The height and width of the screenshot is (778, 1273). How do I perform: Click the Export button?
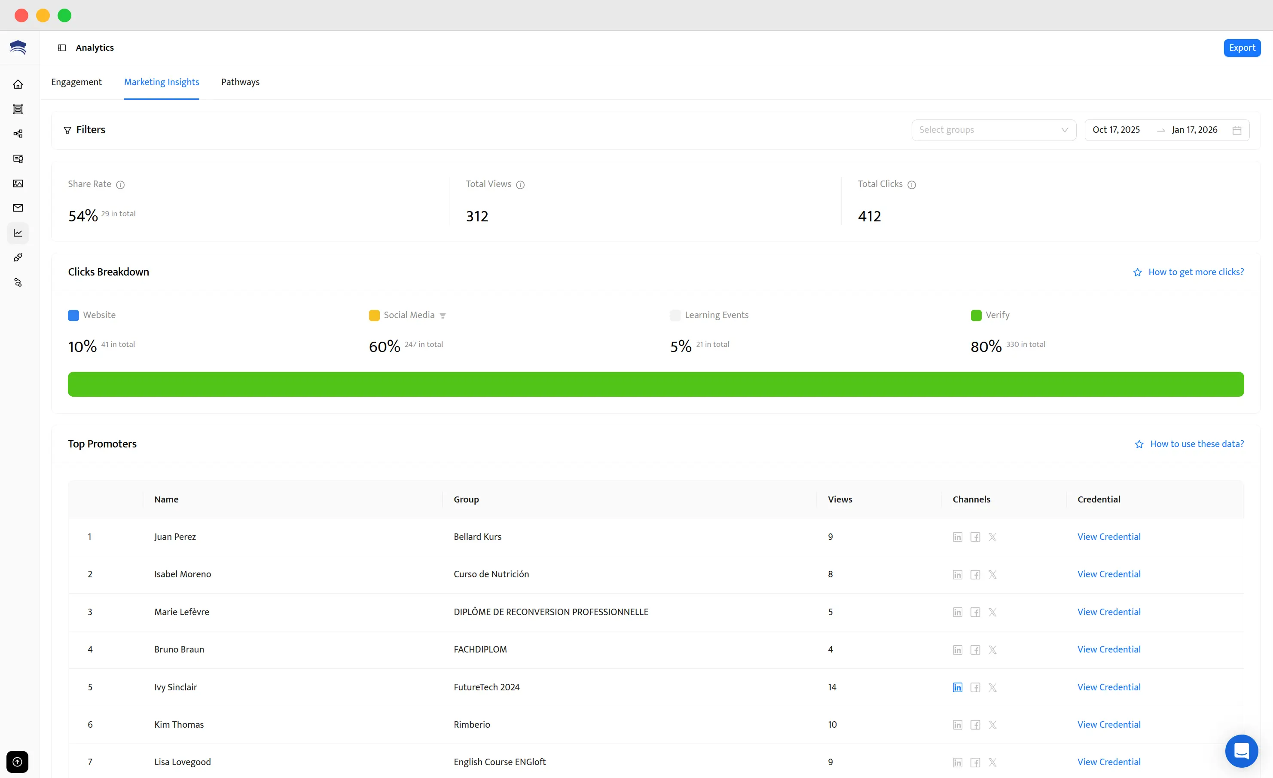(1242, 48)
